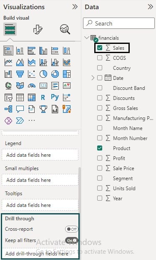The image size is (156, 260).
Task: Check the Units Sold field
Action: [100, 188]
